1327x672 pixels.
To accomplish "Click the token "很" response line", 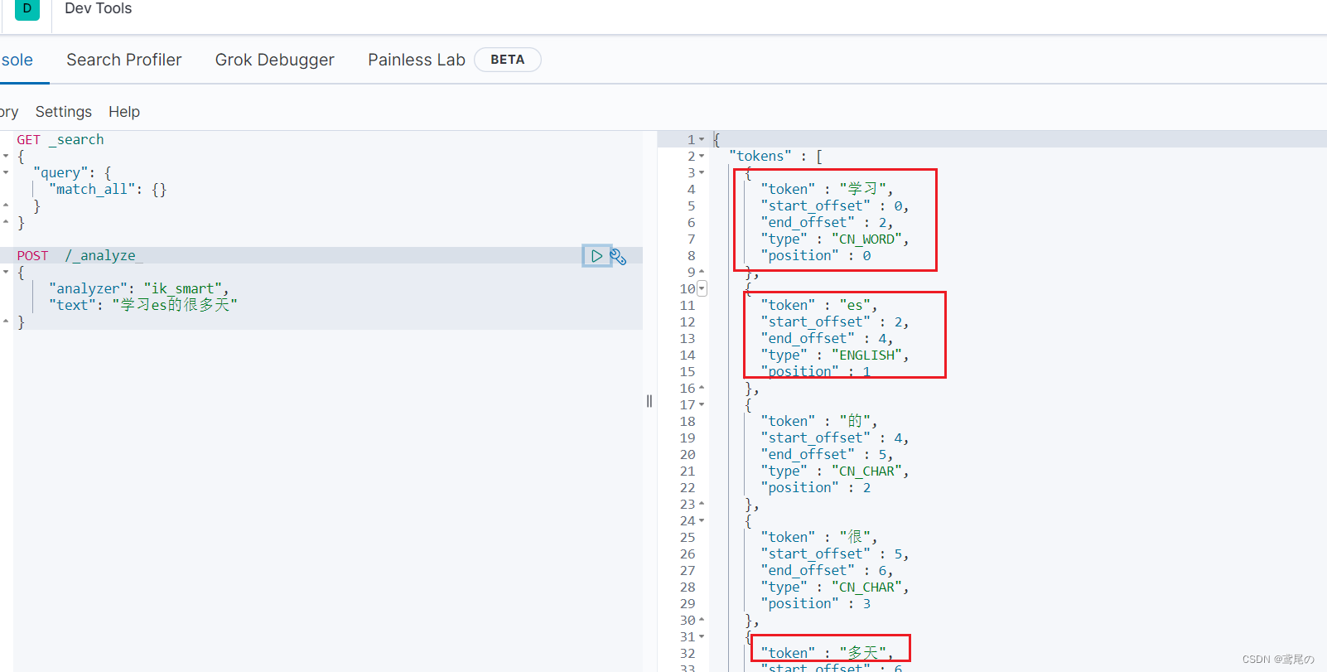I will tap(818, 537).
